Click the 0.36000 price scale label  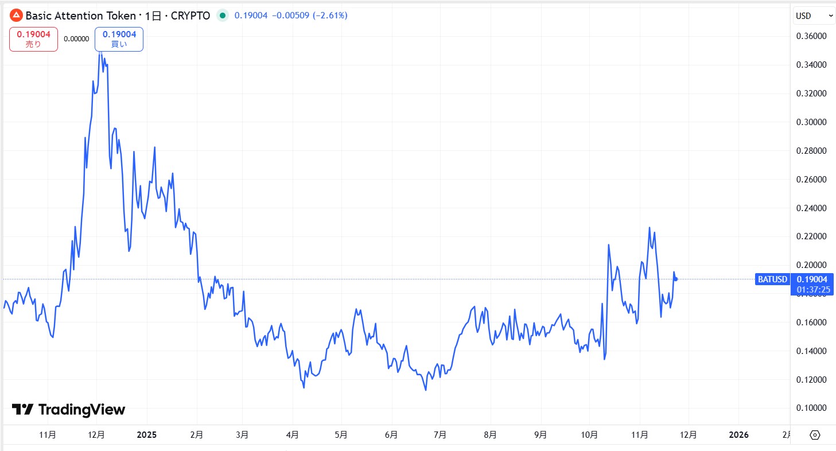point(811,36)
